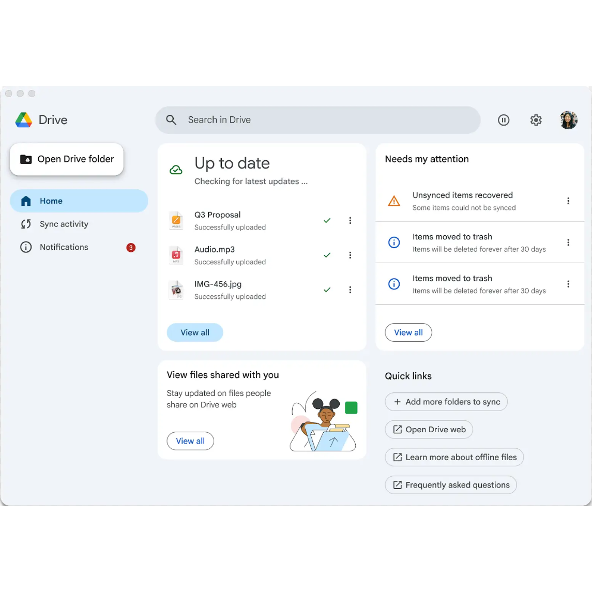The height and width of the screenshot is (592, 592).
Task: Click the Q3 Proposal file icon
Action: pos(176,220)
